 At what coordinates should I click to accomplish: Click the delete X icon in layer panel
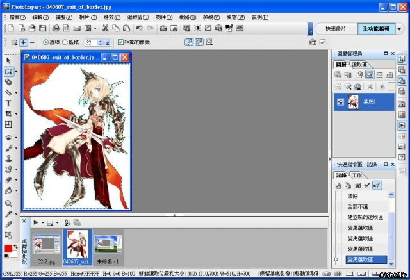pos(370,86)
